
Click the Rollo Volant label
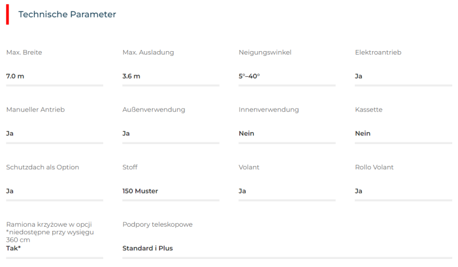click(374, 167)
